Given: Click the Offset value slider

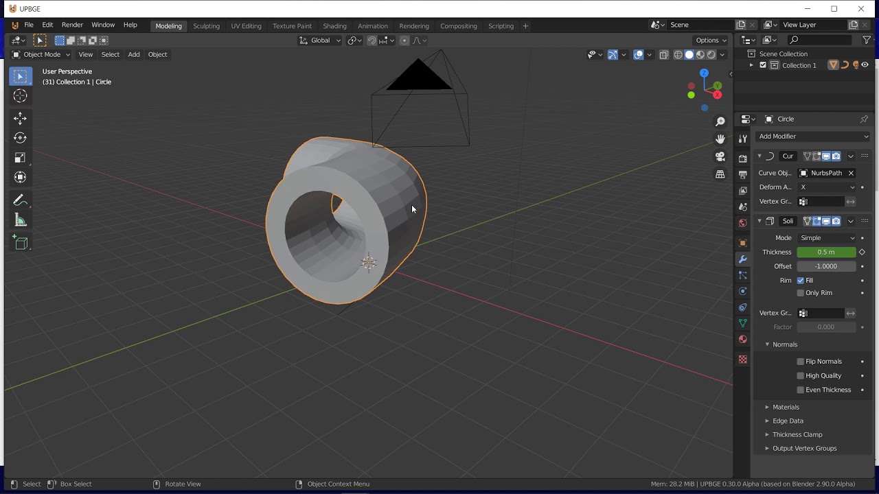Looking at the screenshot, I should click(827, 266).
